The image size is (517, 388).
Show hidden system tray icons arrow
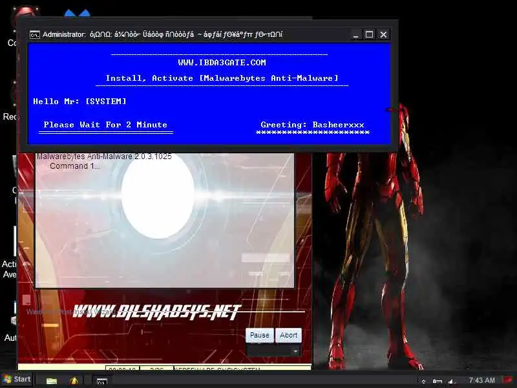click(424, 381)
